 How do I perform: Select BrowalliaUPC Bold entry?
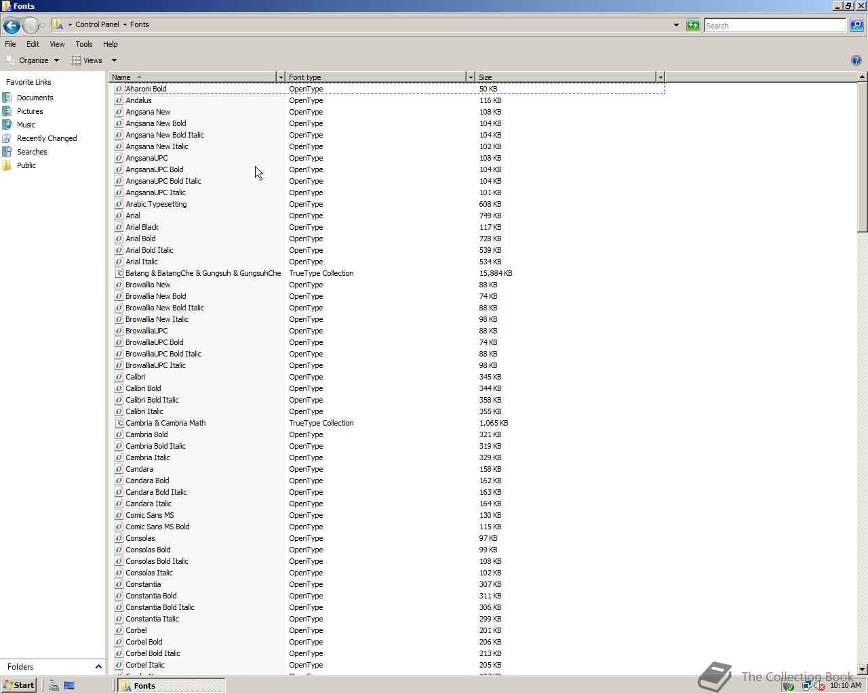pos(154,342)
